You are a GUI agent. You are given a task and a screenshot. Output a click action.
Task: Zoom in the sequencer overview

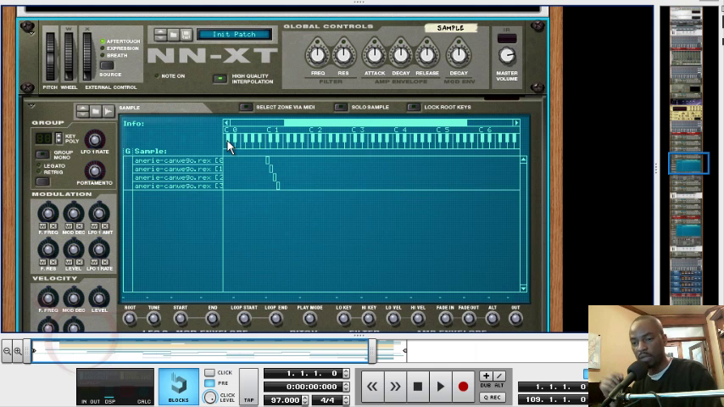(x=18, y=351)
